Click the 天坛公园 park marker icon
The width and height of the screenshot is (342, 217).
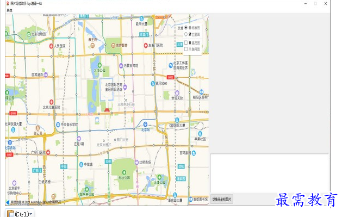(x=124, y=172)
